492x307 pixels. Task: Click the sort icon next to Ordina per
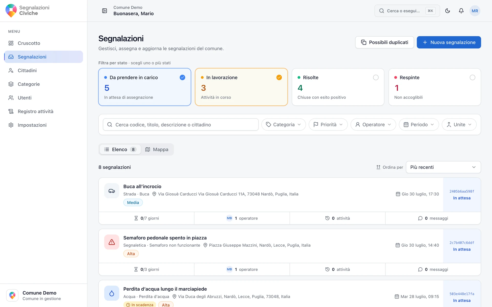point(378,167)
